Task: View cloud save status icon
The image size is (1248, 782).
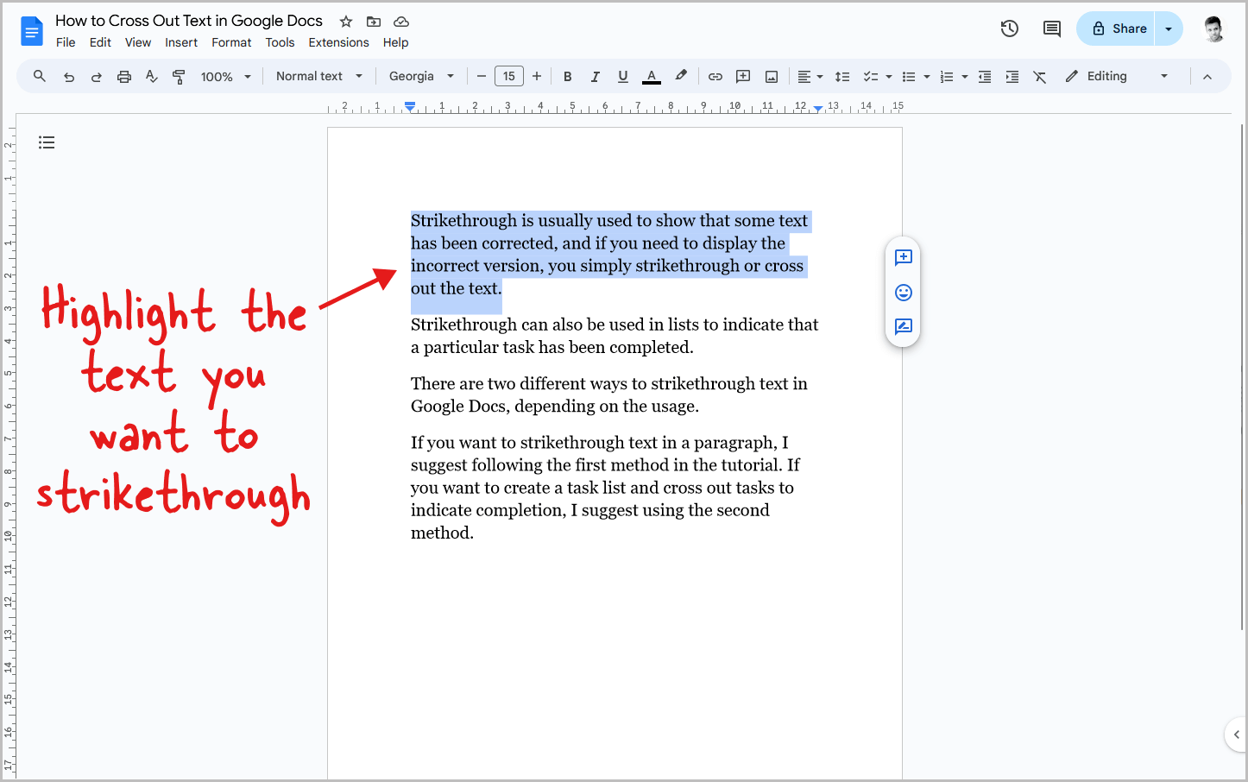Action: pyautogui.click(x=401, y=22)
